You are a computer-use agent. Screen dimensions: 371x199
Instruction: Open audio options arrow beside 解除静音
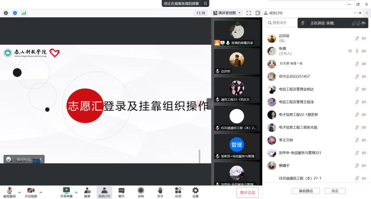click(20, 192)
